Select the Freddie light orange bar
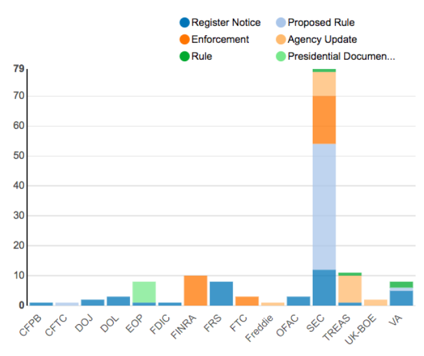Viewport: 424px width, 356px height. click(273, 304)
